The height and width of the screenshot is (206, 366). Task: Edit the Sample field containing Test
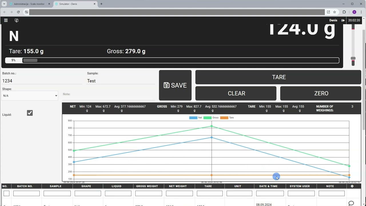point(121,81)
